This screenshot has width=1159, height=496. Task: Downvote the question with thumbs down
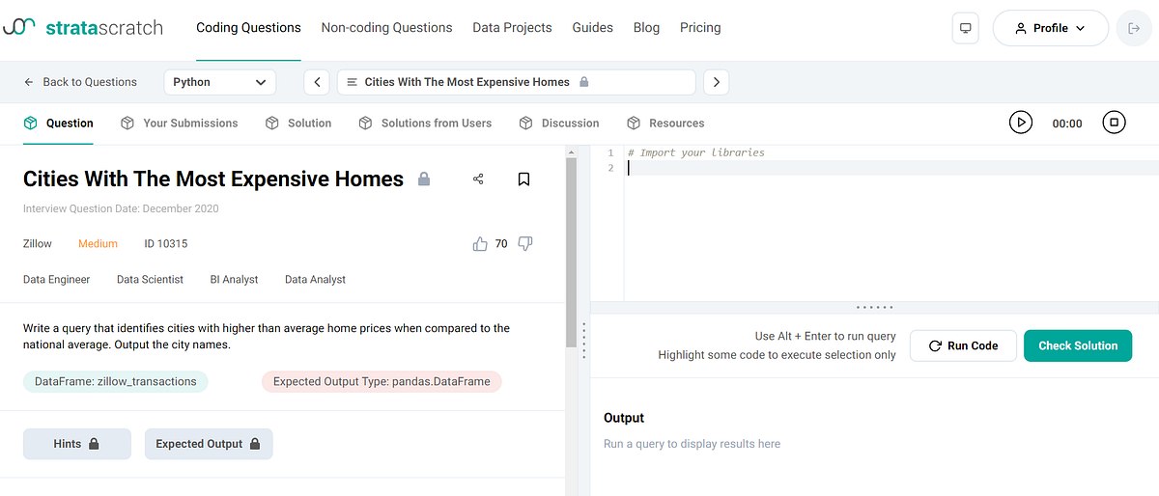click(x=525, y=244)
